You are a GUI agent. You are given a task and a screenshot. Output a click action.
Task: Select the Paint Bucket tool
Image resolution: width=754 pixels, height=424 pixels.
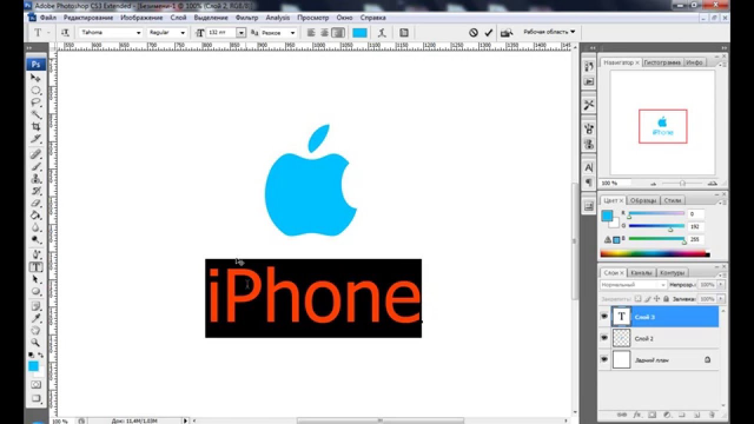[36, 216]
